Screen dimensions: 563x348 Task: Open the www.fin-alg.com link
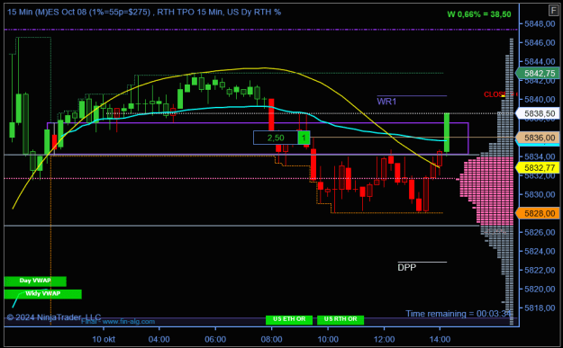pyautogui.click(x=129, y=322)
